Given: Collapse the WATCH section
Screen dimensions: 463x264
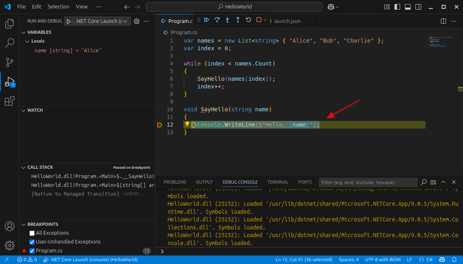Looking at the screenshot, I should 24,111.
